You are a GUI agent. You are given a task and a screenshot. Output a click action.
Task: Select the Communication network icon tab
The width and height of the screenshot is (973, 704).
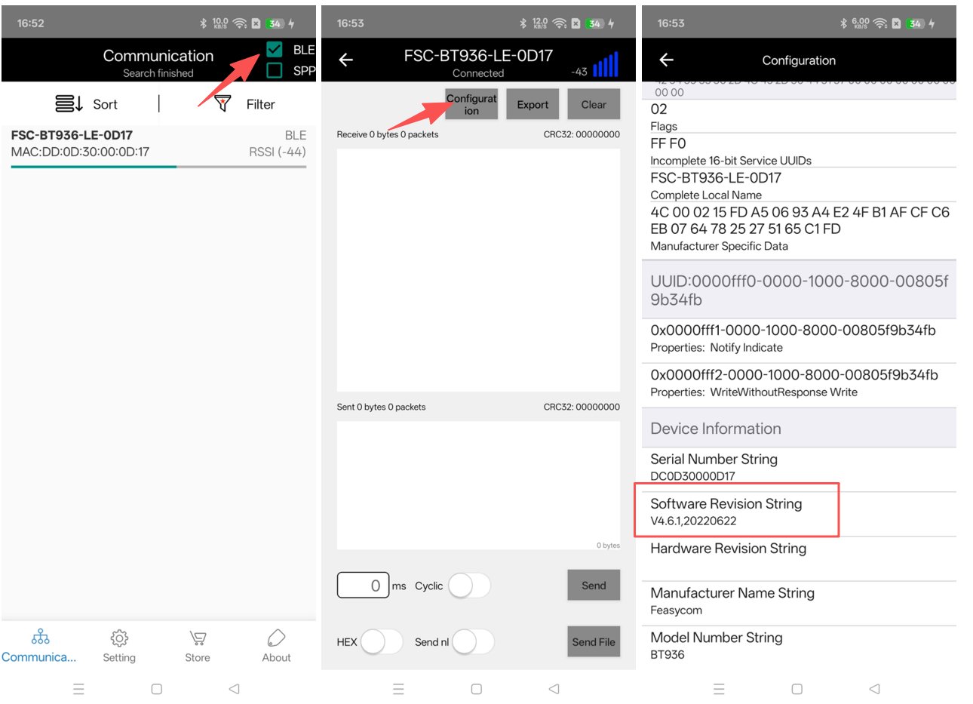[x=40, y=645]
